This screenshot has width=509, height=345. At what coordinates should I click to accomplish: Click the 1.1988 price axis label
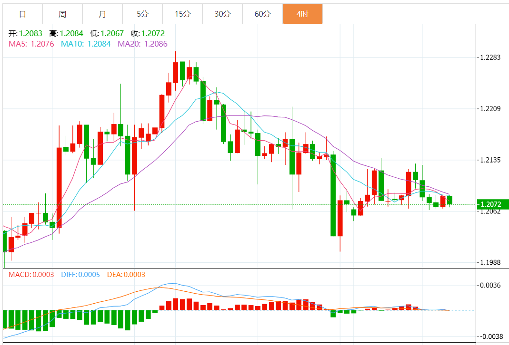[x=490, y=262]
